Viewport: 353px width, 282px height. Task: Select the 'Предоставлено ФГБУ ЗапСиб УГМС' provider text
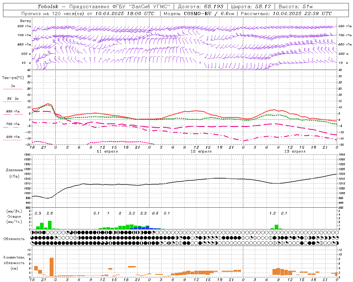coord(120,7)
